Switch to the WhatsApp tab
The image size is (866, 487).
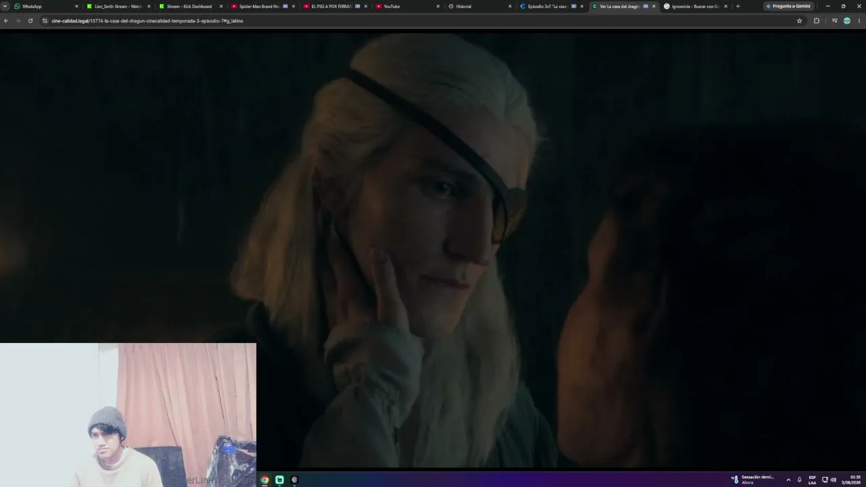pyautogui.click(x=45, y=6)
